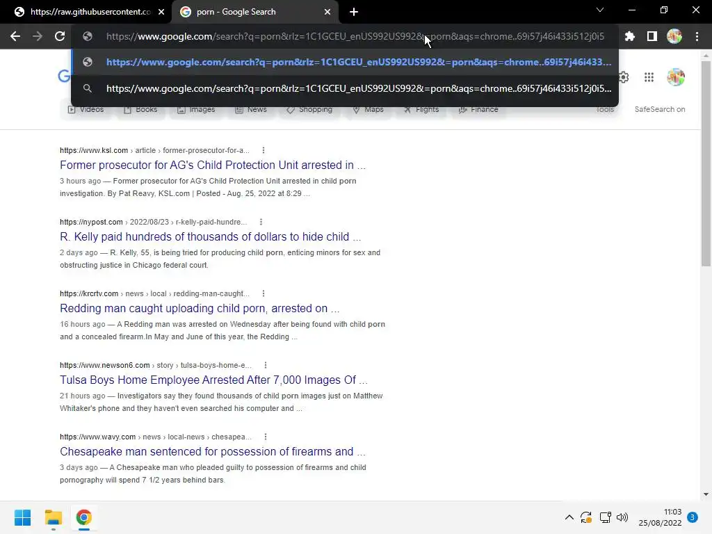Open the Google account avatar on the page
Image resolution: width=712 pixels, height=534 pixels.
676,77
